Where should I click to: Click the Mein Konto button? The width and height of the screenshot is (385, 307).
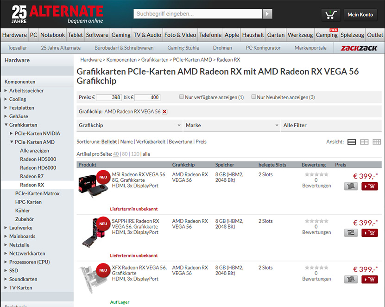[360, 15]
